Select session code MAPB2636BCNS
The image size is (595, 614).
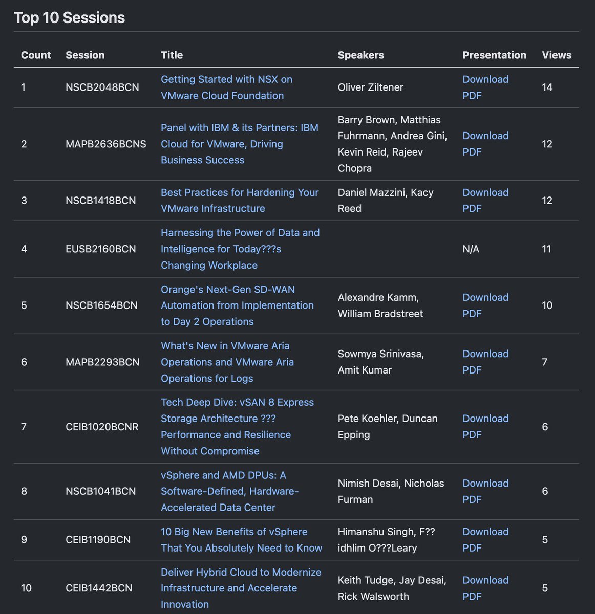[x=106, y=144]
